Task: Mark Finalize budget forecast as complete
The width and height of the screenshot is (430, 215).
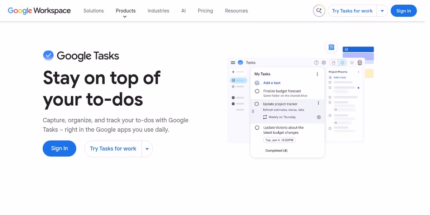Action: click(x=257, y=91)
